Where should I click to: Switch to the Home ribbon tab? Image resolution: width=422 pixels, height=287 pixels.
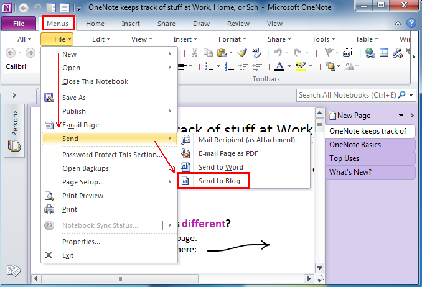pyautogui.click(x=95, y=24)
